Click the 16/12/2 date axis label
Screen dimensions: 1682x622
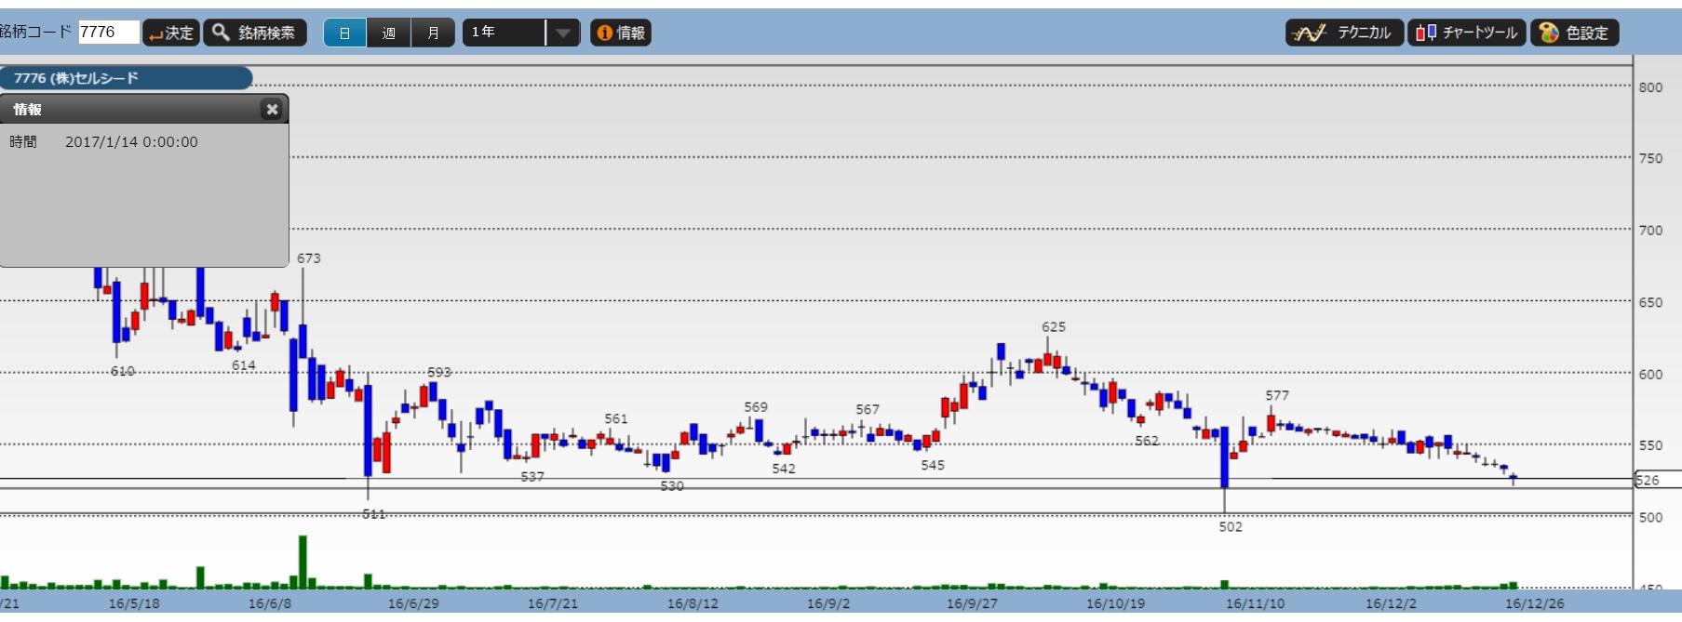point(1391,604)
